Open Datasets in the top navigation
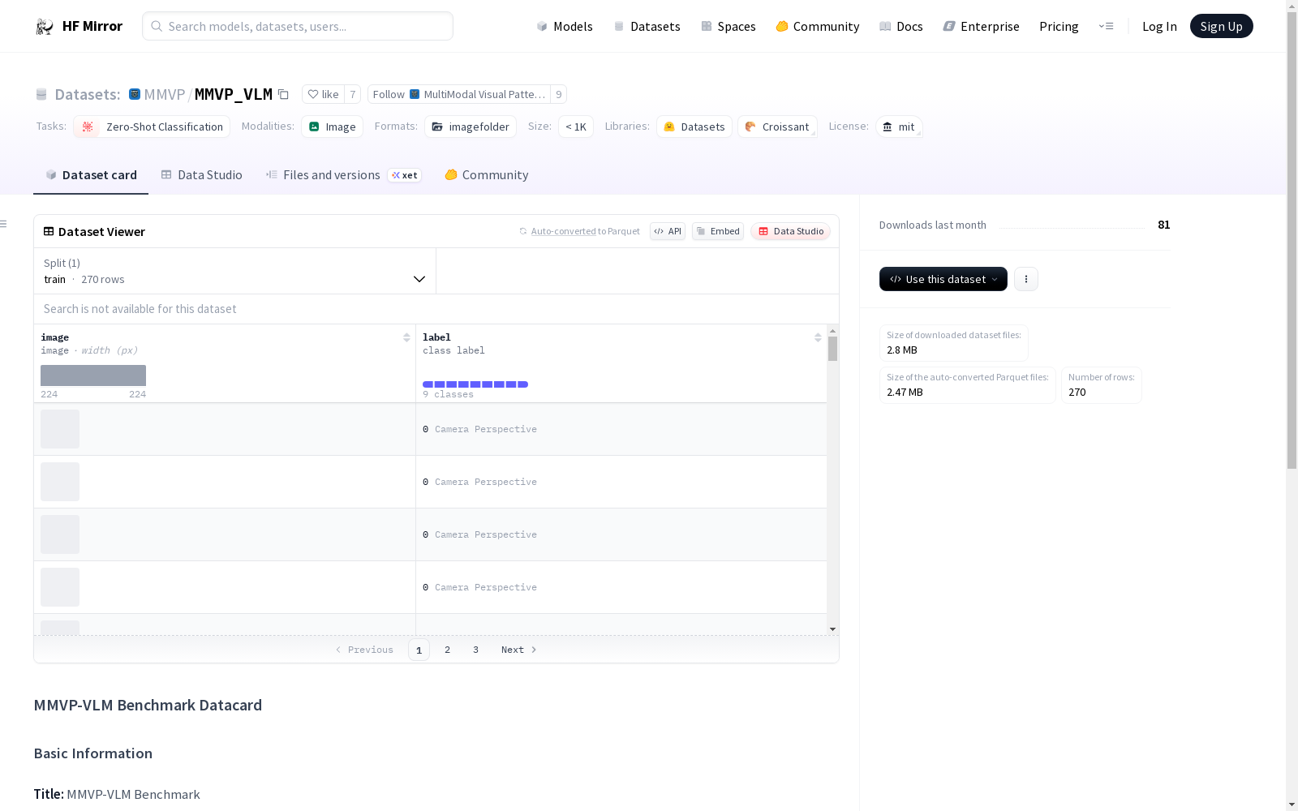1298x811 pixels. pyautogui.click(x=647, y=26)
